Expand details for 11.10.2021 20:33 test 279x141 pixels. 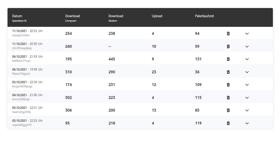click(247, 34)
